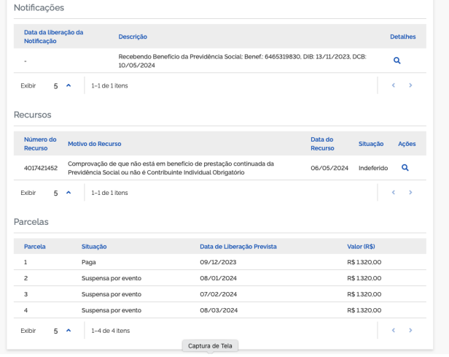Select the Recursos section heading

32,115
